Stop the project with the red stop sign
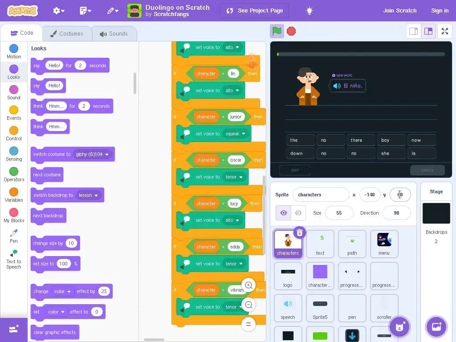 (x=291, y=31)
